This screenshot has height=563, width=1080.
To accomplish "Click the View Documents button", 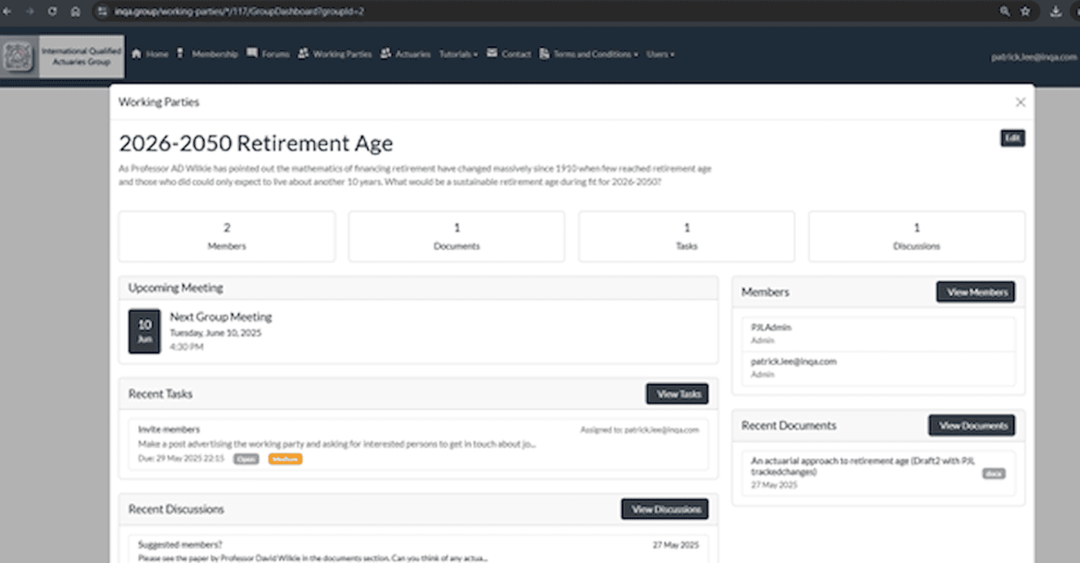I will tap(971, 426).
